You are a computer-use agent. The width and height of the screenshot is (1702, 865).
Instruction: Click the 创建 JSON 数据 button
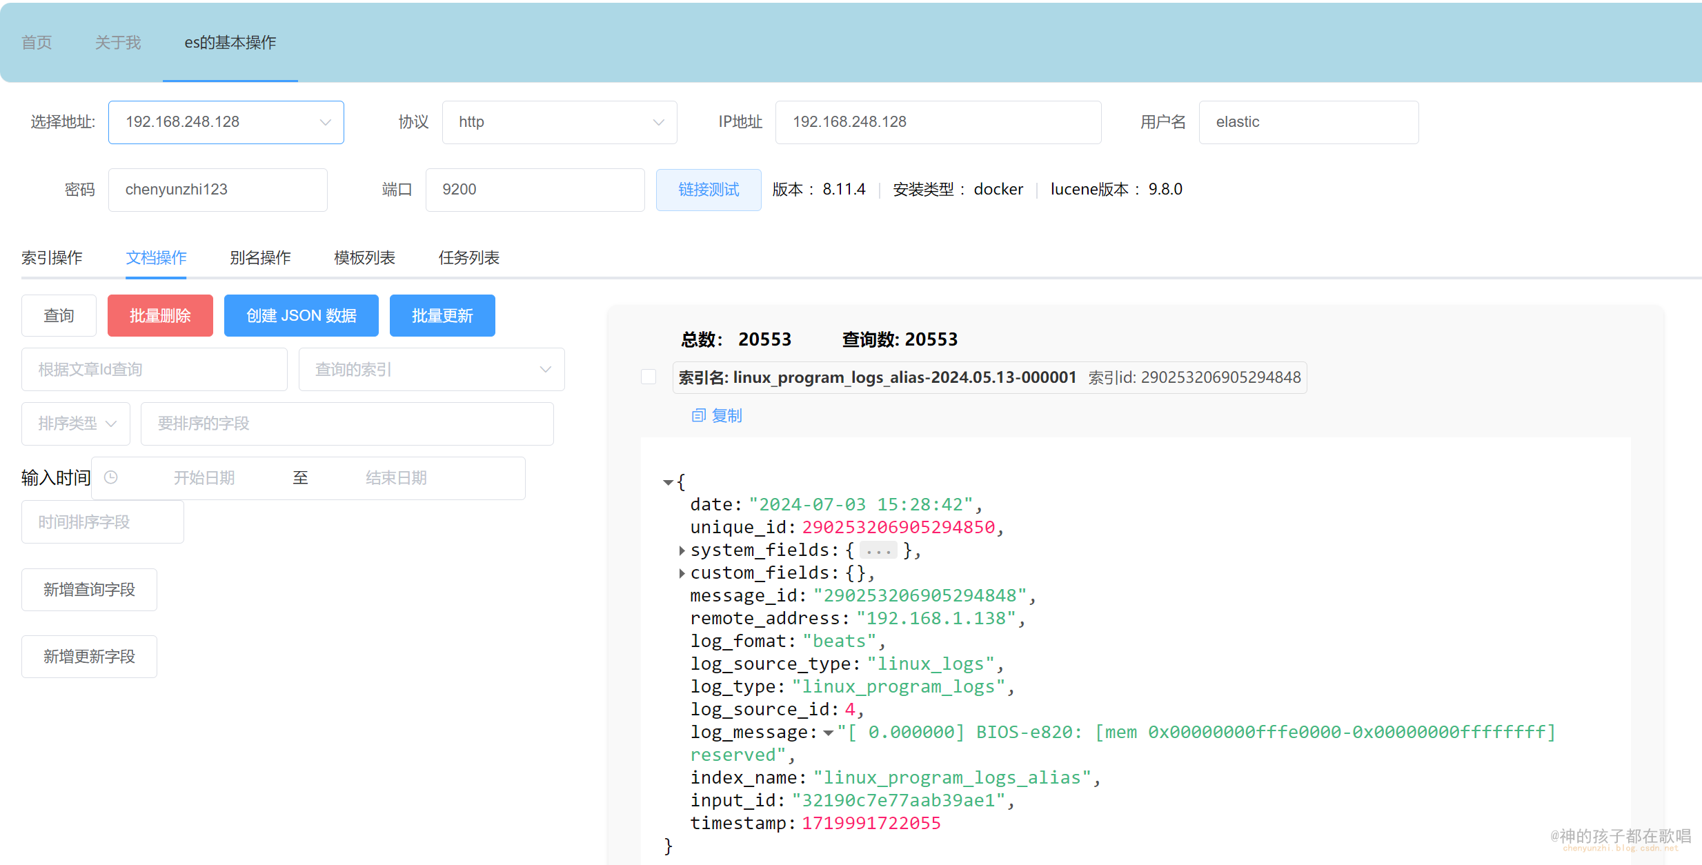click(x=301, y=316)
